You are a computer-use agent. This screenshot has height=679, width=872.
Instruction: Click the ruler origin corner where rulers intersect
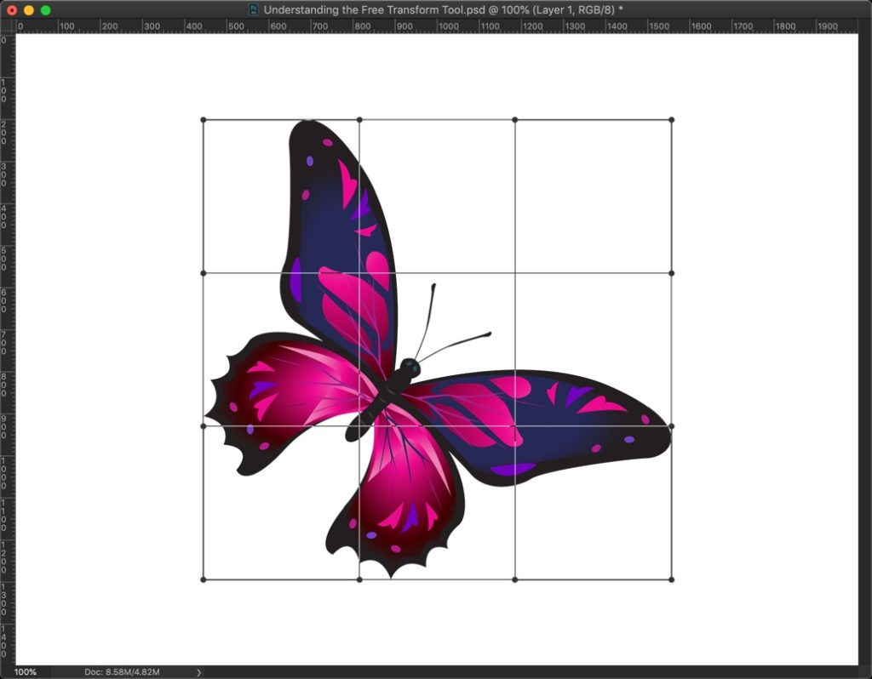pos(6,26)
